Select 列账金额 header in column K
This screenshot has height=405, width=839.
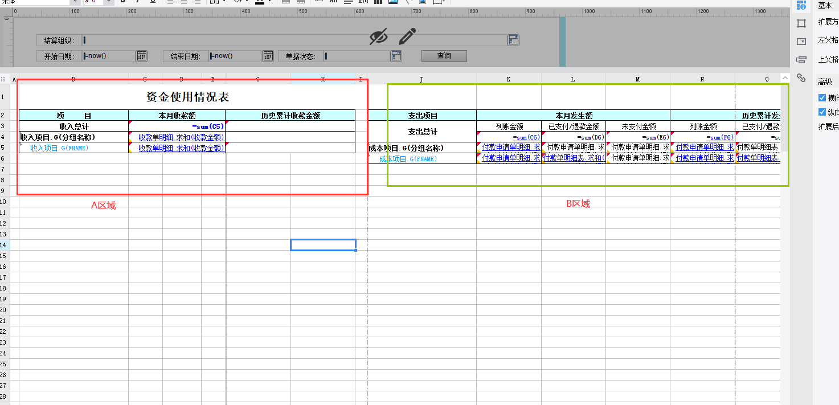[509, 126]
